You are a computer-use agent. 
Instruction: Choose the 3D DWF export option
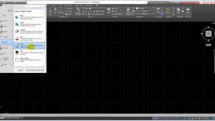coord(29,31)
